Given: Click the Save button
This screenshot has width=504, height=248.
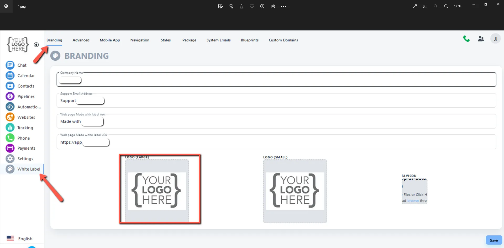Looking at the screenshot, I should click(494, 240).
